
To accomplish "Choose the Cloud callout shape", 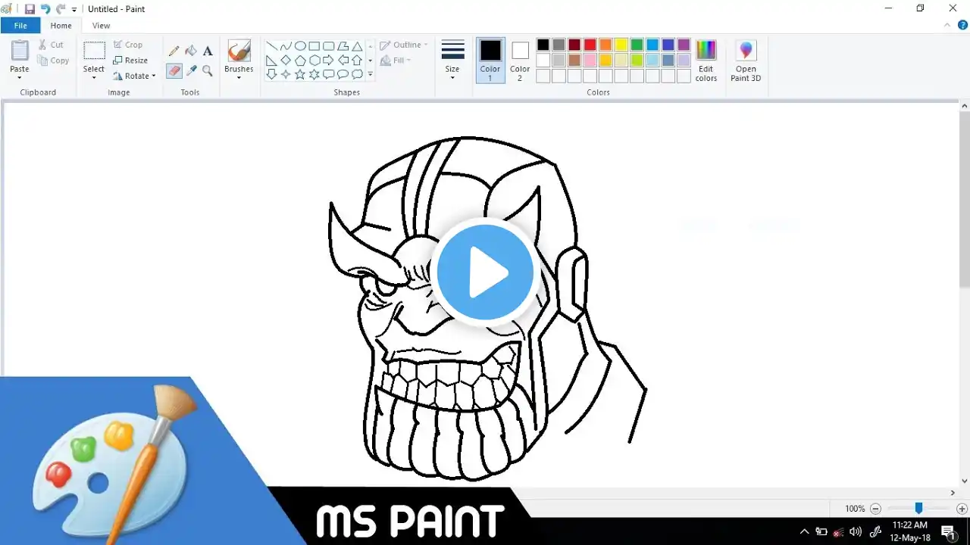I will tap(358, 74).
